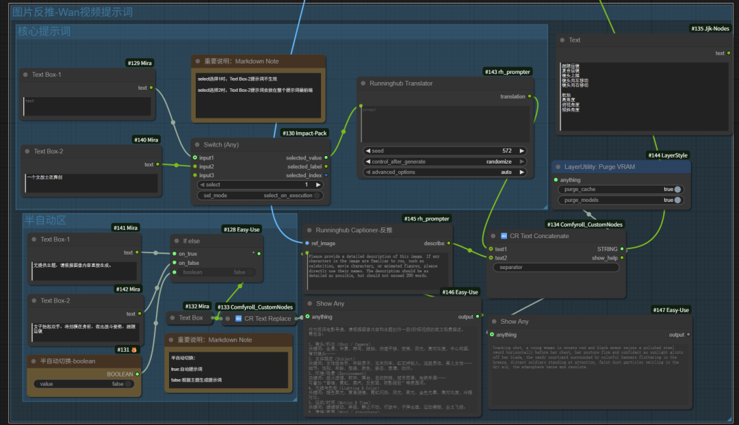Collapse the Show Any node badged #146
This screenshot has height=425, width=739.
[310, 303]
